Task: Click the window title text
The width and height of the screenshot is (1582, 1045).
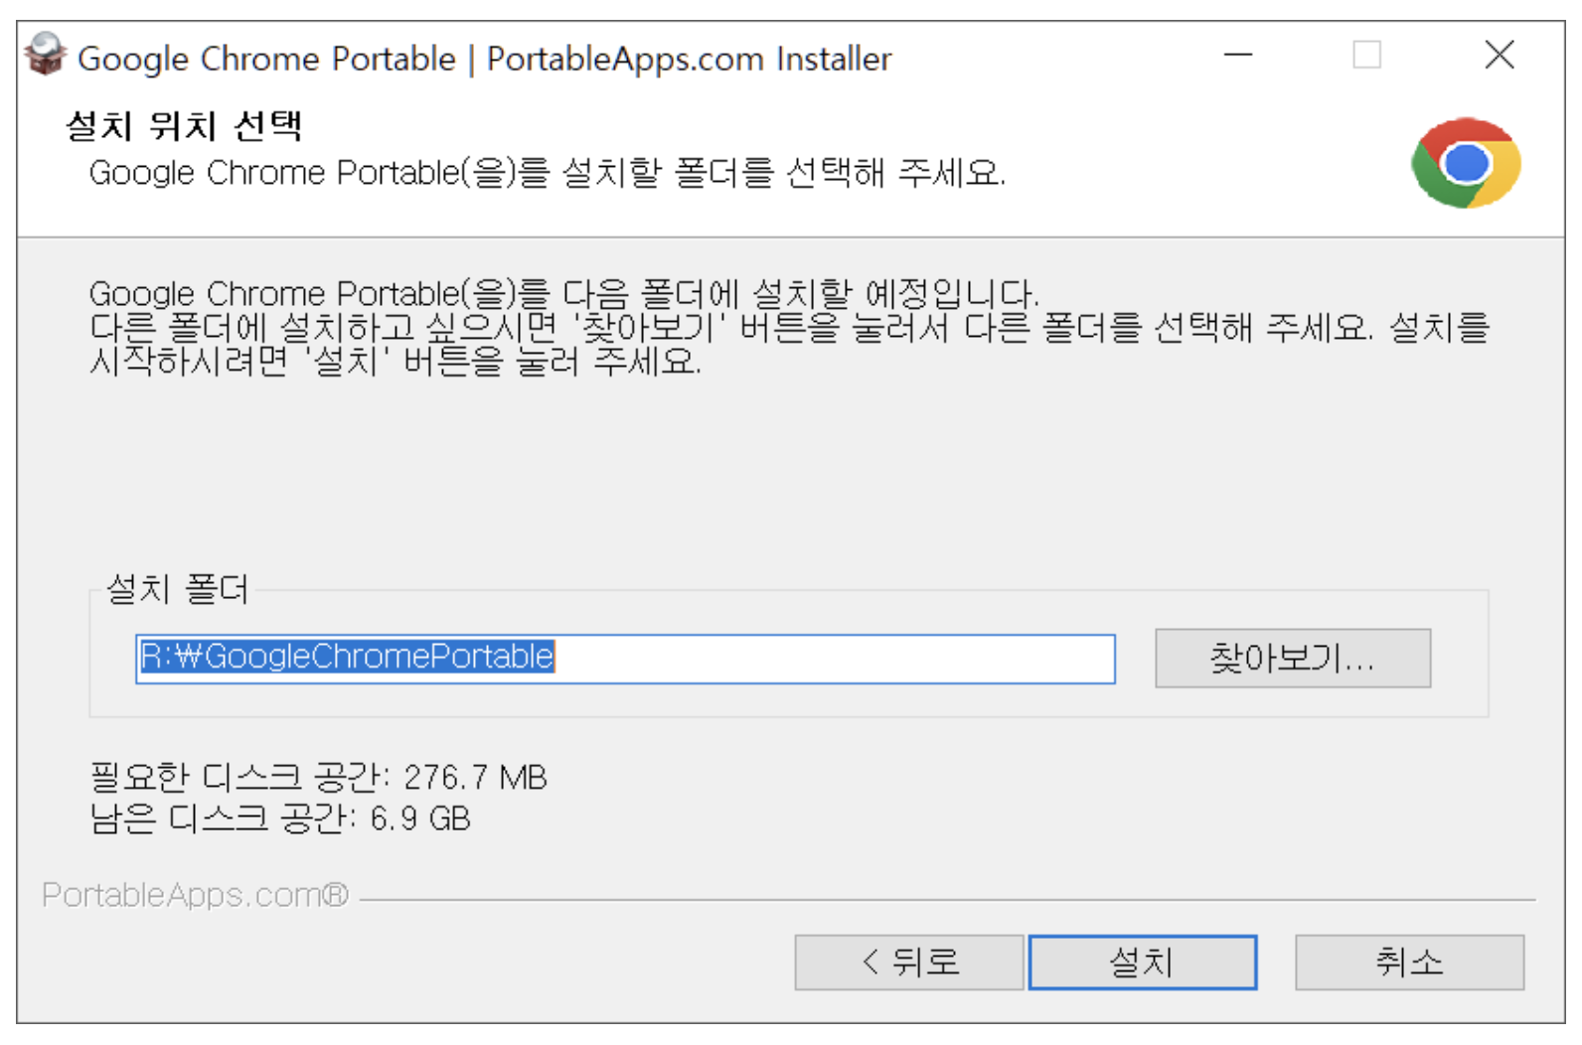Action: click(x=485, y=59)
